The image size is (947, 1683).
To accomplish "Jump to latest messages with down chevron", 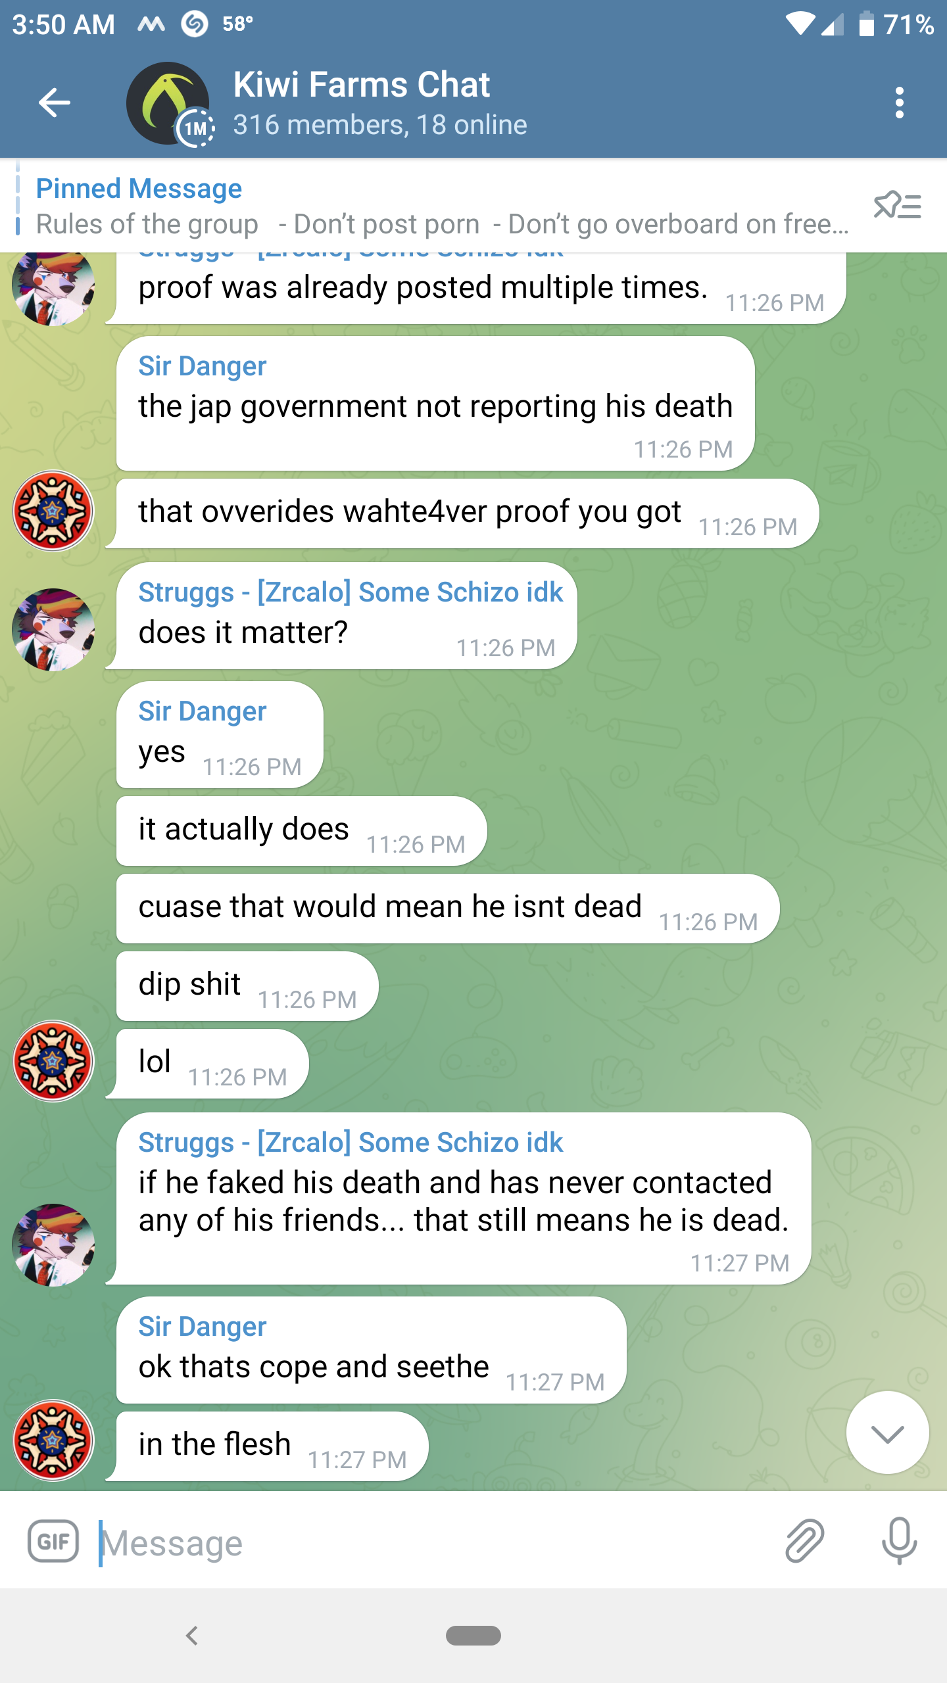I will click(x=887, y=1432).
